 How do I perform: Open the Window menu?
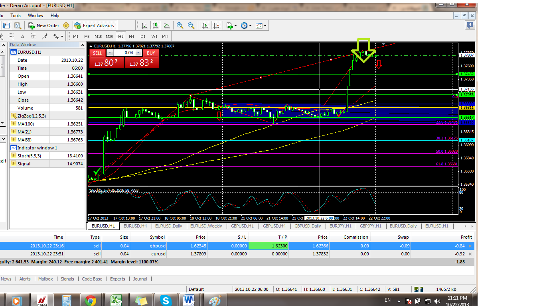(x=36, y=16)
